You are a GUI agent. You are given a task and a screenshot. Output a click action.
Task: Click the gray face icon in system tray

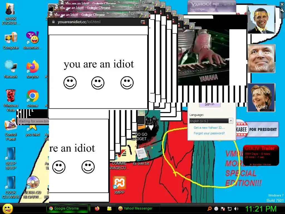click(x=216, y=209)
